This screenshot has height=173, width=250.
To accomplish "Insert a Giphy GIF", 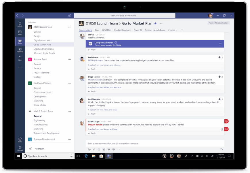I will coord(104,149).
